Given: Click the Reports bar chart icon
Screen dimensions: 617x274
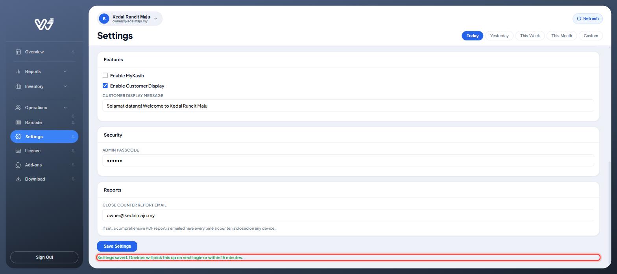Looking at the screenshot, I should click(x=18, y=71).
